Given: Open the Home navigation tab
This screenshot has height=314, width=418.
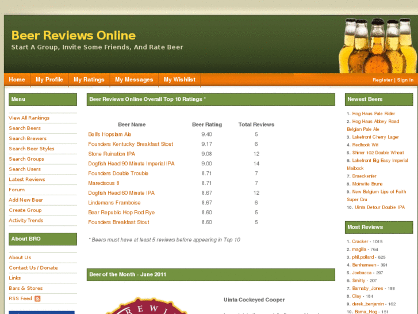Looking at the screenshot, I should pos(17,80).
